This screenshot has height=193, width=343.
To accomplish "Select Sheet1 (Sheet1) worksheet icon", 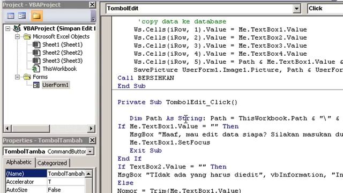I will click(x=36, y=44).
